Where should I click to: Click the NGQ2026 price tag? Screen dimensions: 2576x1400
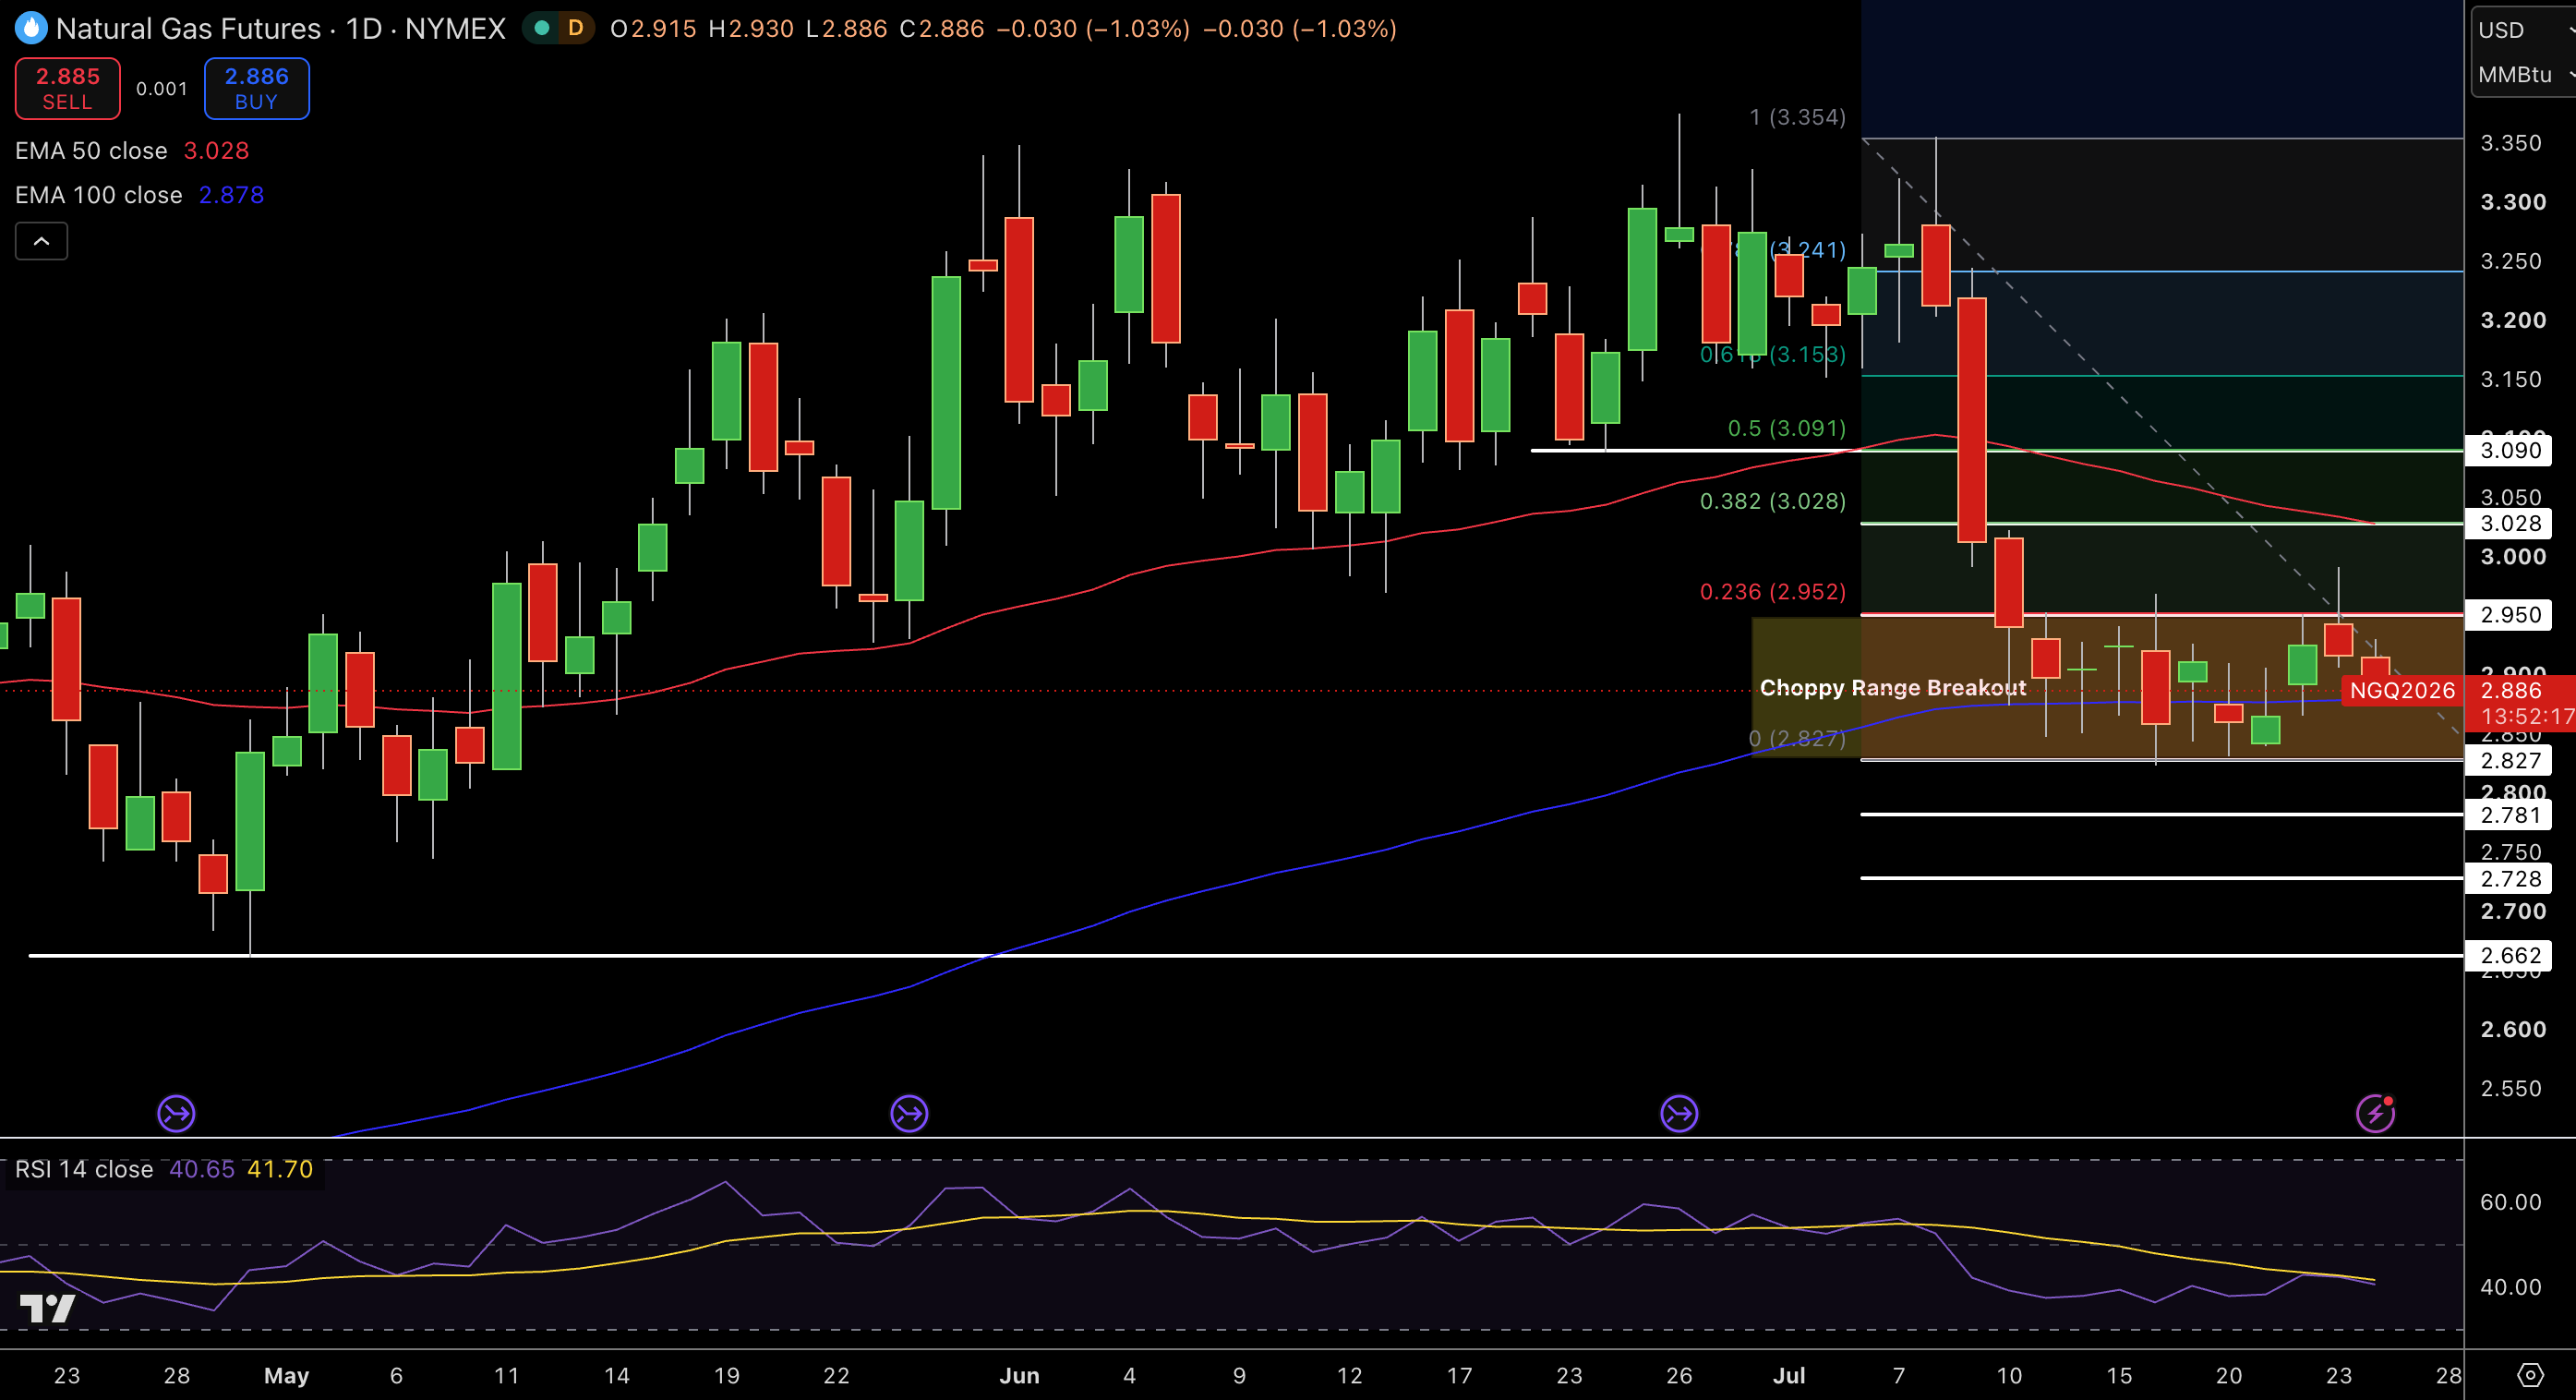(2402, 690)
